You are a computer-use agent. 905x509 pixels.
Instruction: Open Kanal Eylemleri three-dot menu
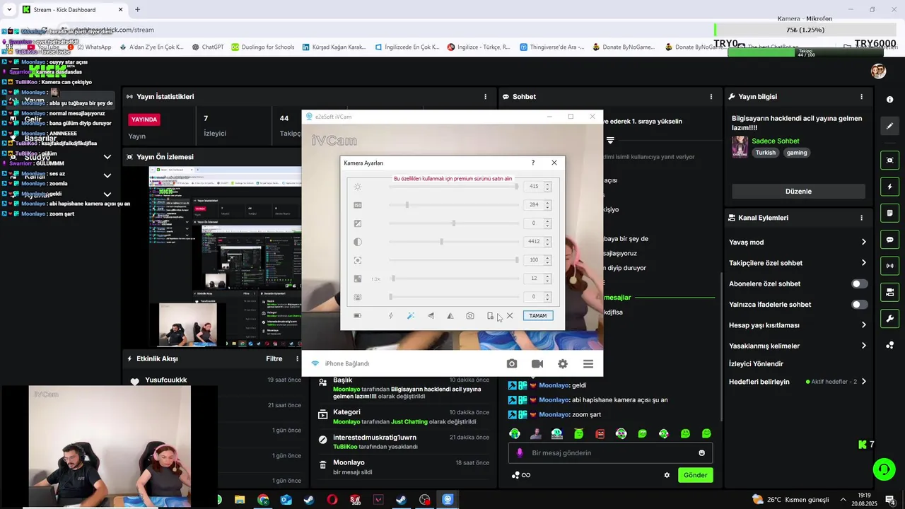861,218
